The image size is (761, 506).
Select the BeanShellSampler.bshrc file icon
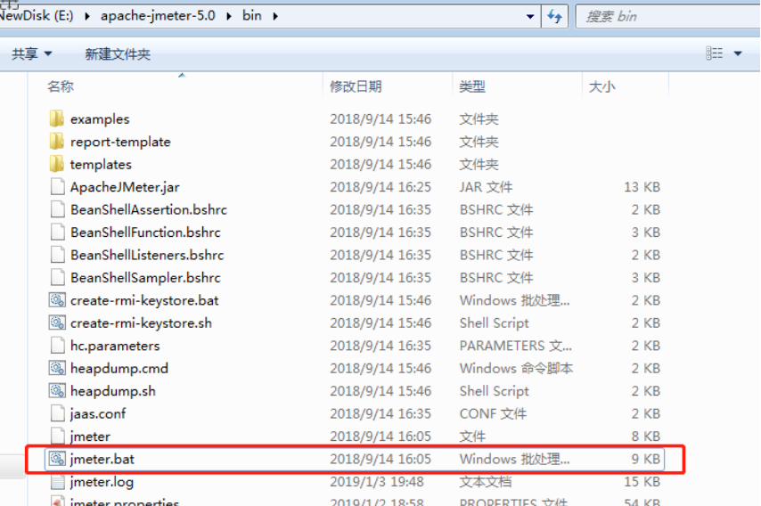[x=57, y=278]
